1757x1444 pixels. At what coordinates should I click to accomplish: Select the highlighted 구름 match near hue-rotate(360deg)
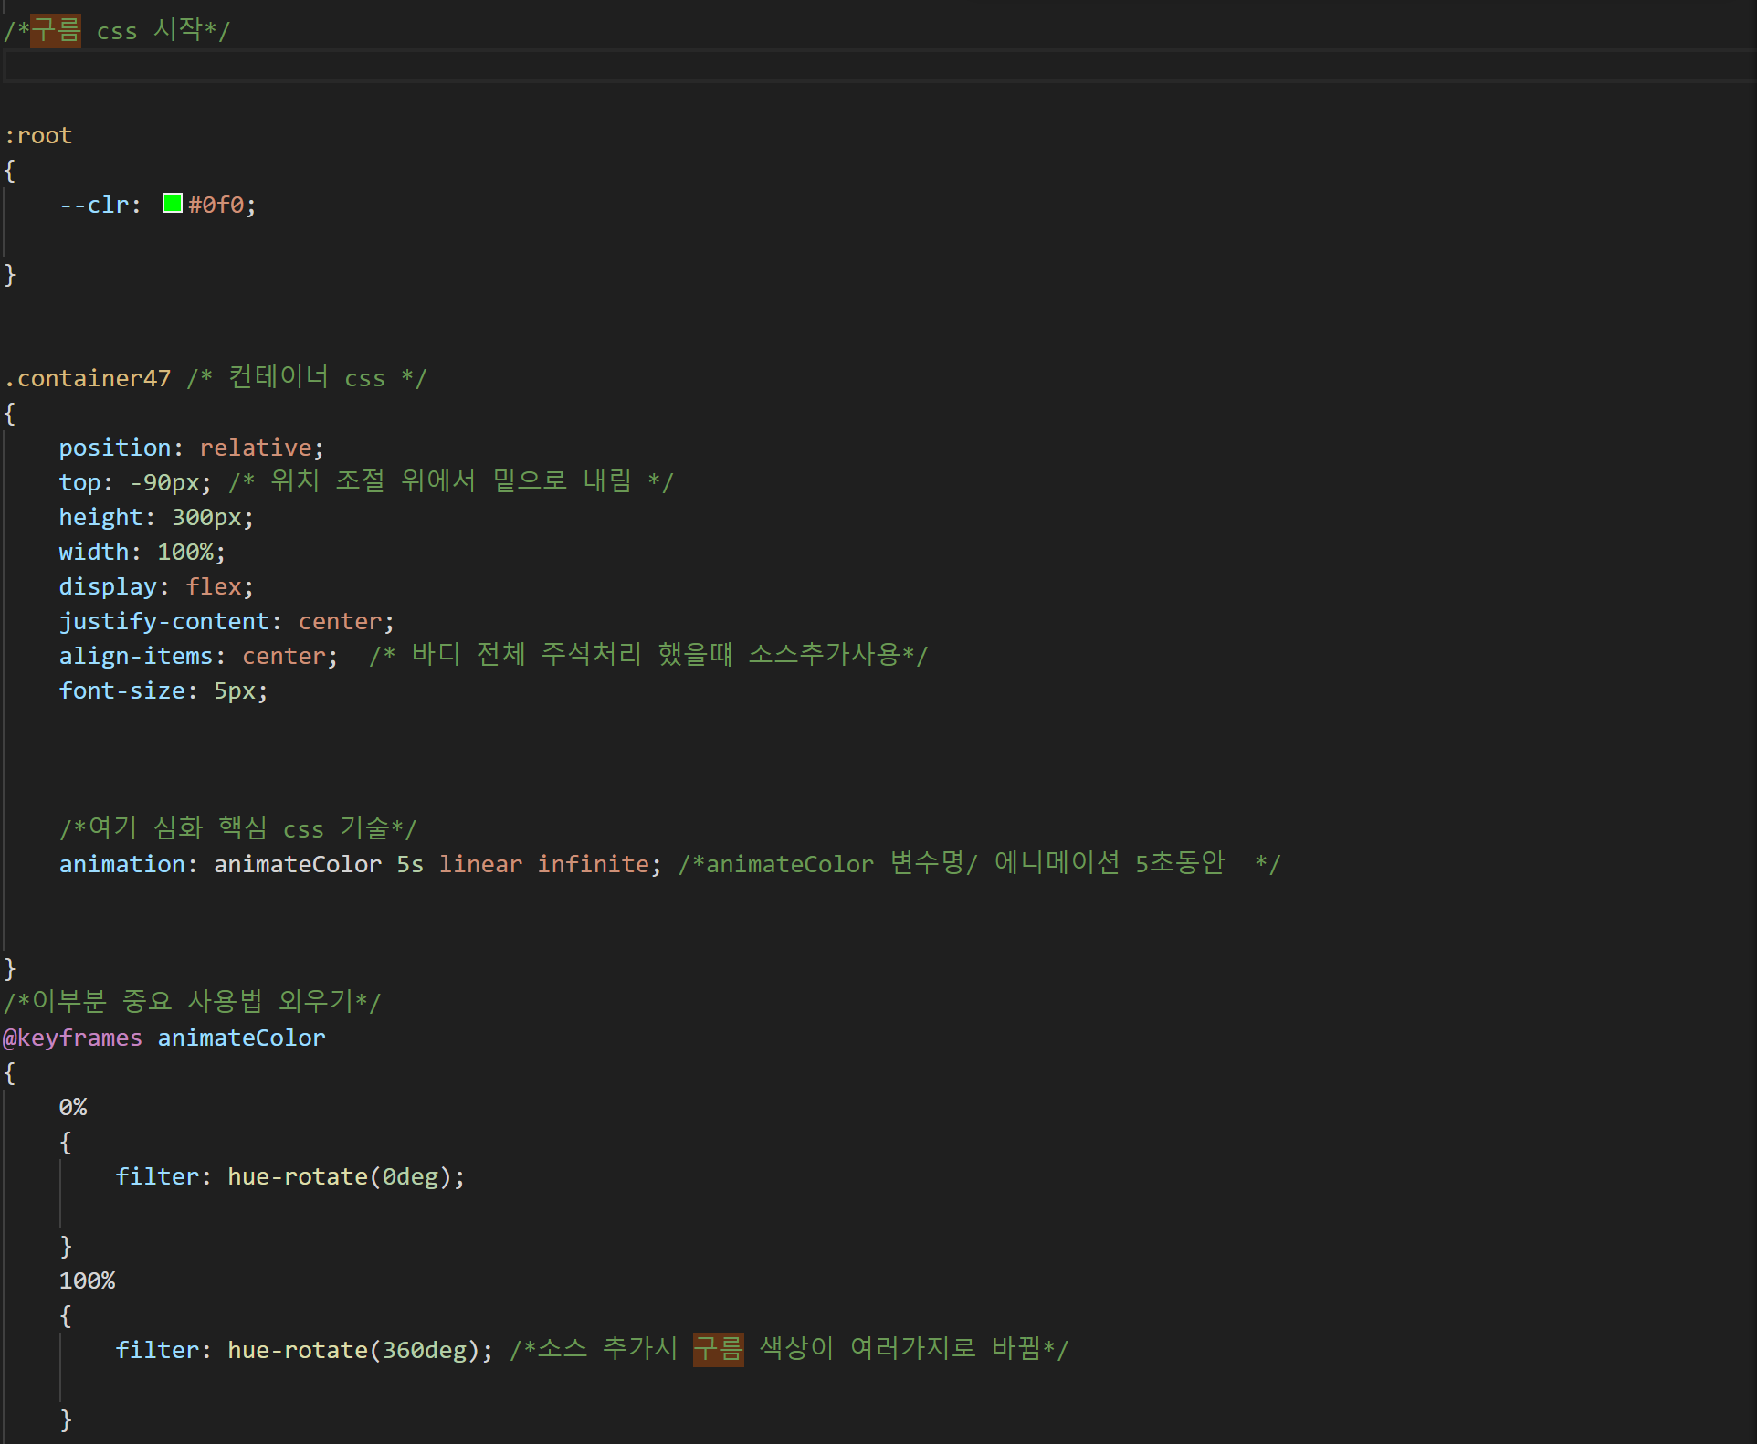[x=718, y=1349]
